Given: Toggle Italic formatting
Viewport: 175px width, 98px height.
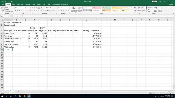Looking at the screenshot, I should coord(17,11).
